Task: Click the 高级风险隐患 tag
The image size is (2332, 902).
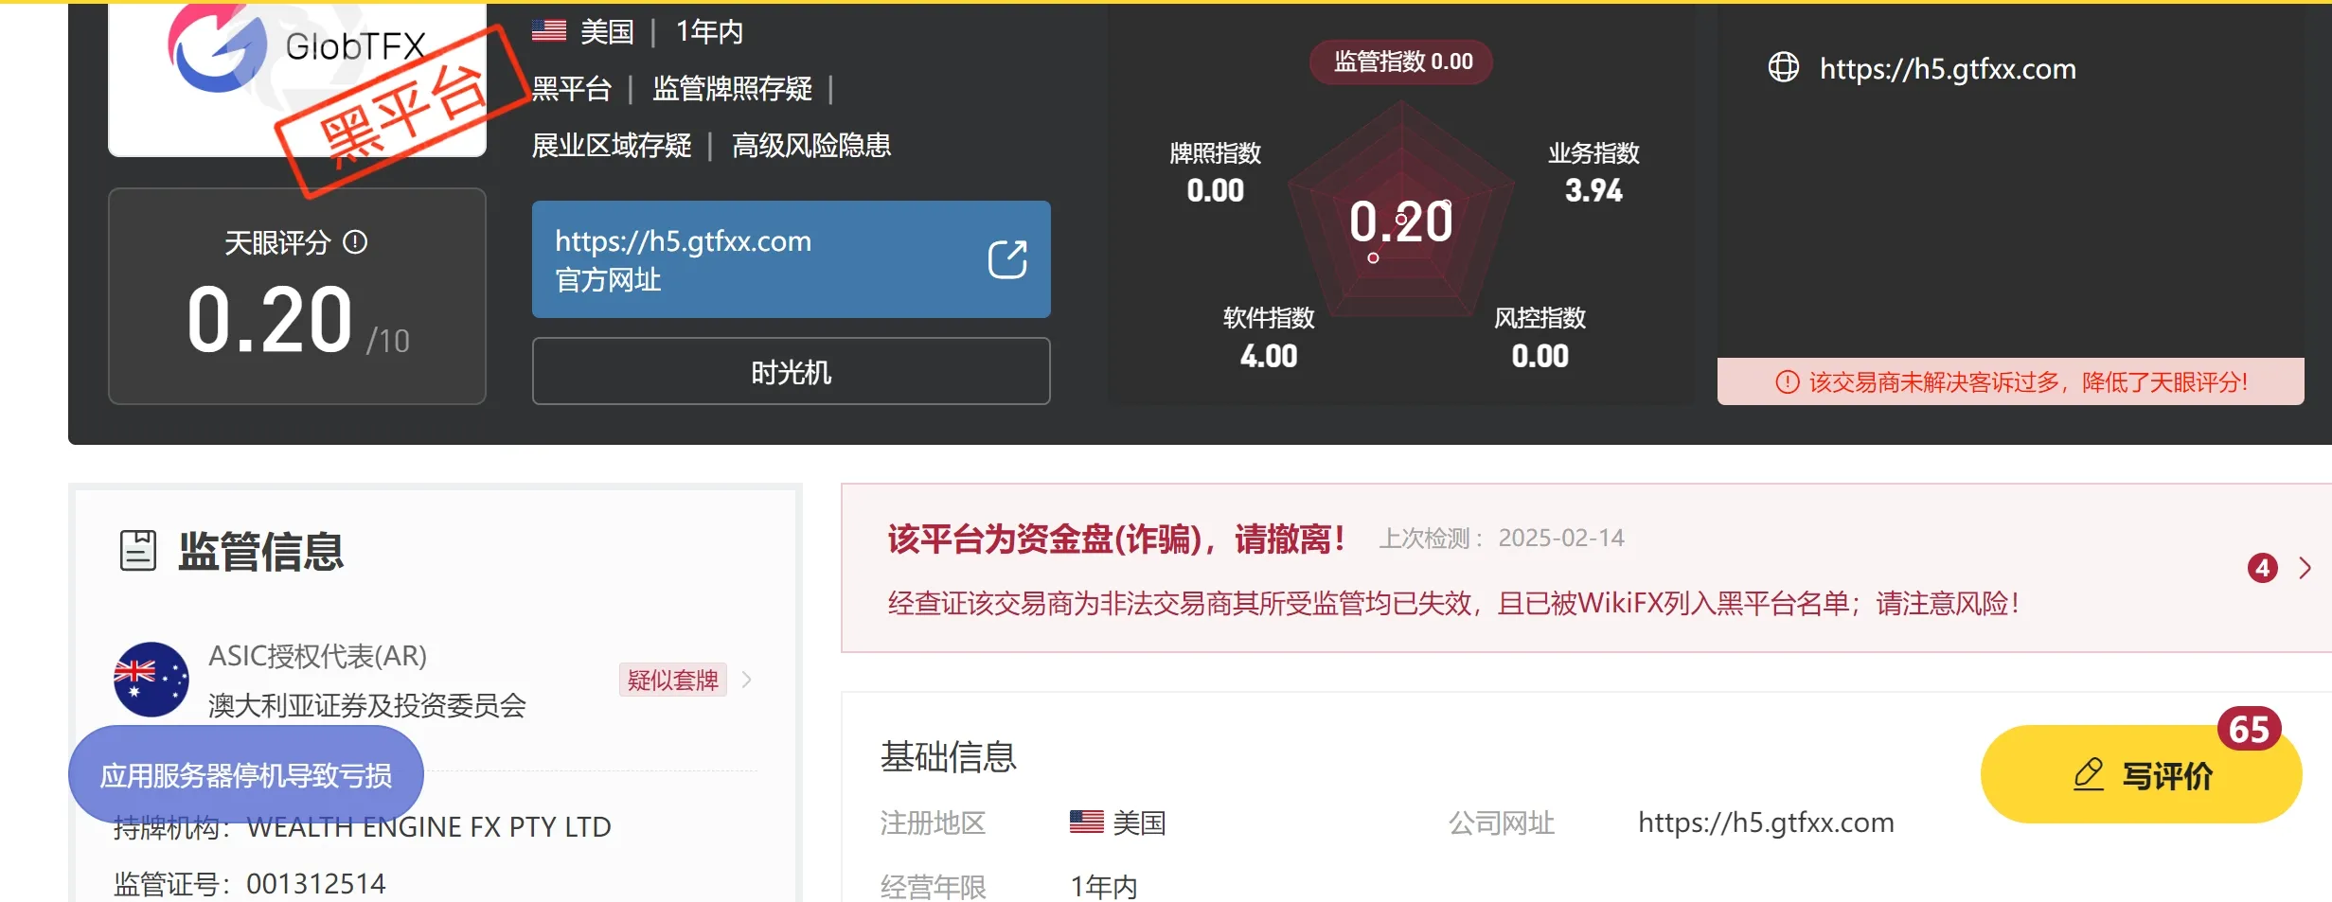Action: (x=811, y=145)
